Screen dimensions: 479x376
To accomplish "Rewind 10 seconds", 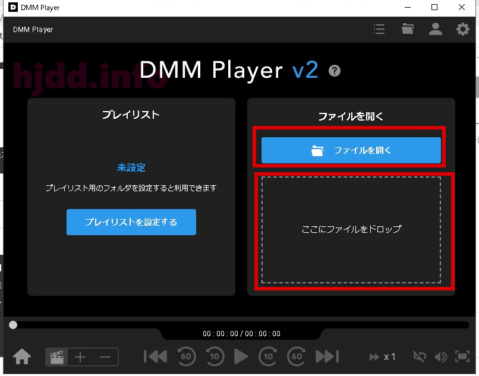I will point(215,356).
